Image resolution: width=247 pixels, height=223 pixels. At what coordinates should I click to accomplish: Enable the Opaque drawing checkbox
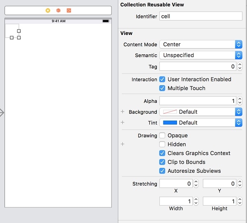(162, 136)
